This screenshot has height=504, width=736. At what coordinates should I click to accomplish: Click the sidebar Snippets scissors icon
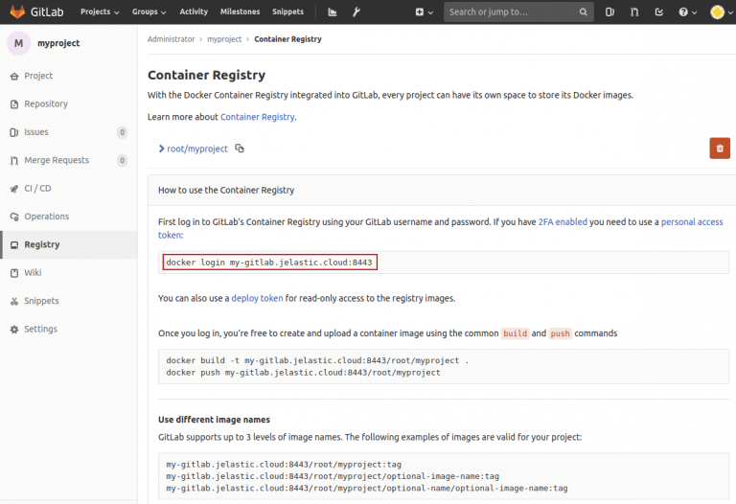tap(14, 301)
